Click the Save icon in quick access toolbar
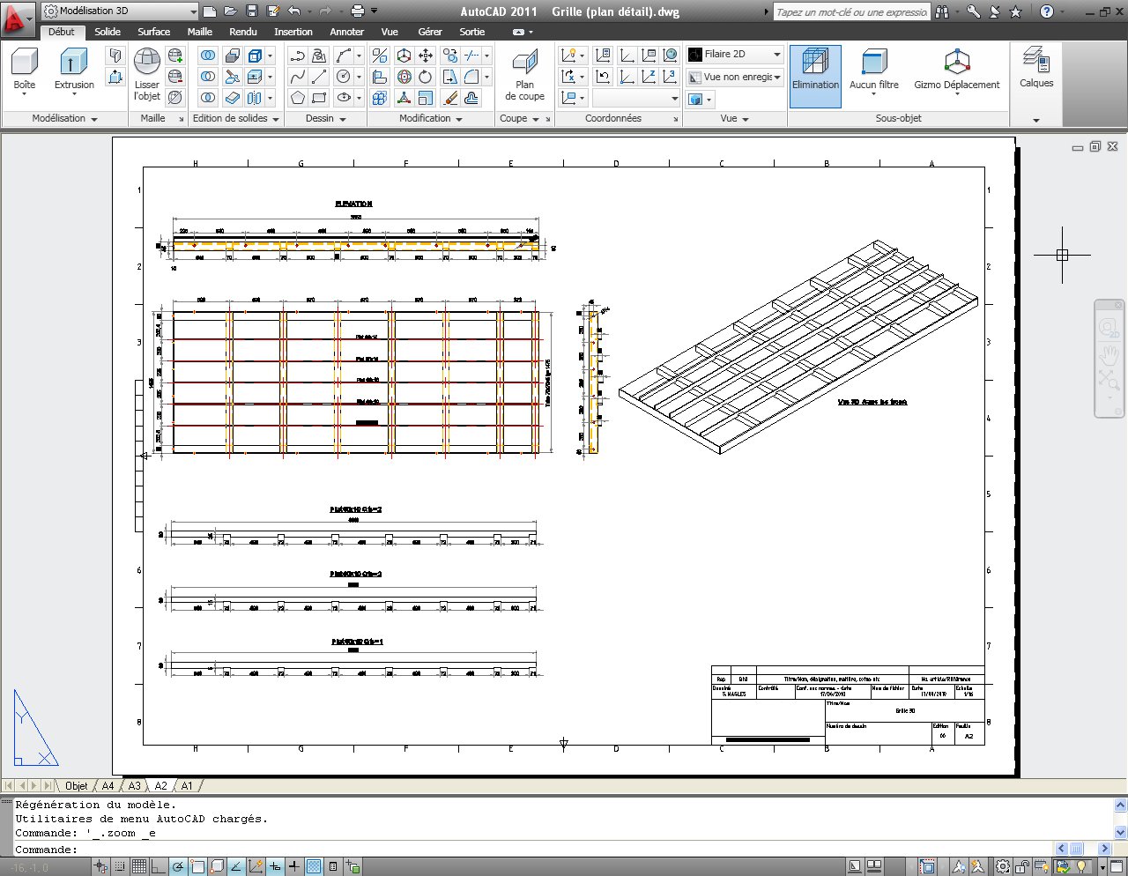 click(x=251, y=11)
